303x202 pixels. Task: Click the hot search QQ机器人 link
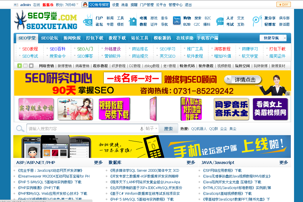[x=199, y=129]
